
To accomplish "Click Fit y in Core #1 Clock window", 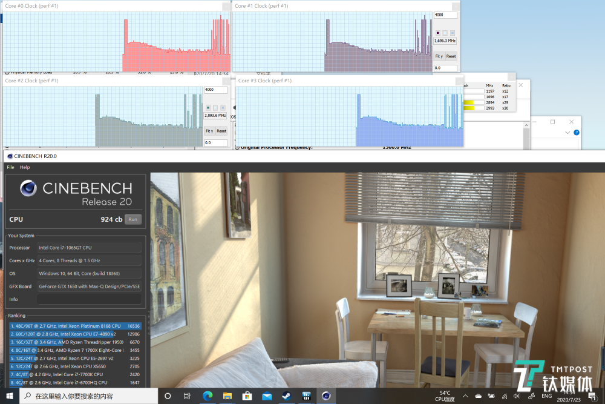I will [x=439, y=56].
